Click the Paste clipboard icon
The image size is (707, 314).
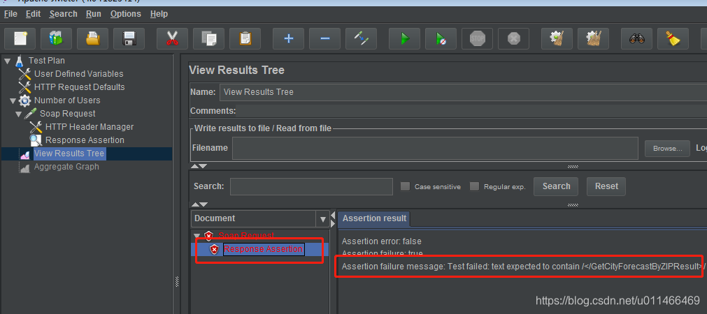245,38
